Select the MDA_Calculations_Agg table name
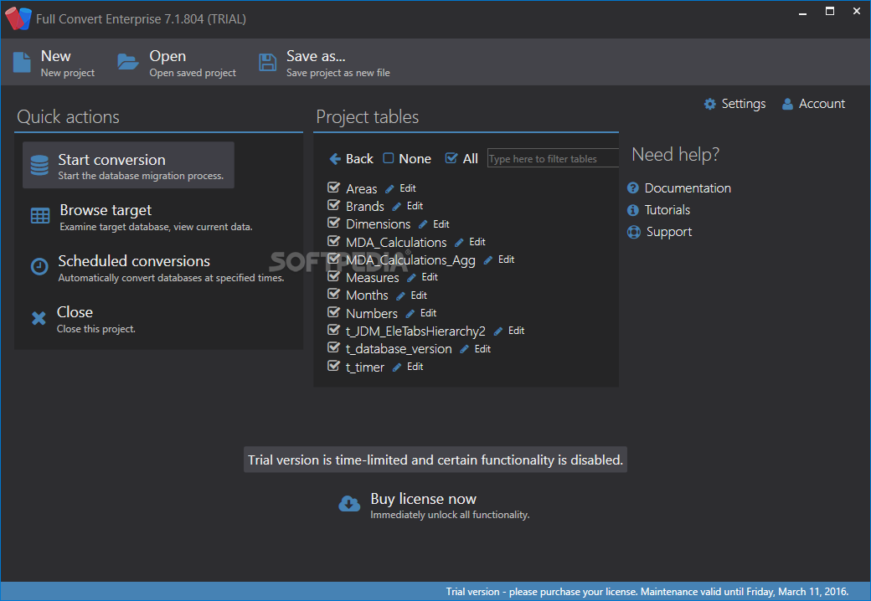The width and height of the screenshot is (871, 601). pyautogui.click(x=410, y=260)
